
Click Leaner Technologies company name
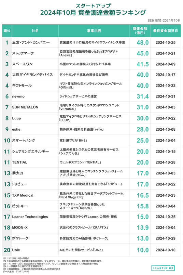click(x=30, y=217)
